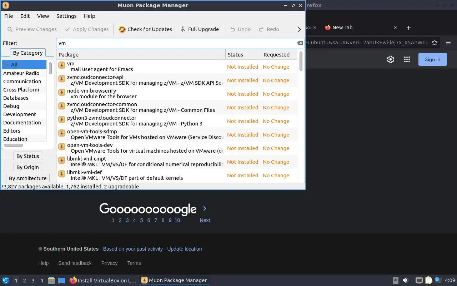The image size is (457, 286).
Task: Clear the filter text with the erase icon
Action: [x=300, y=43]
